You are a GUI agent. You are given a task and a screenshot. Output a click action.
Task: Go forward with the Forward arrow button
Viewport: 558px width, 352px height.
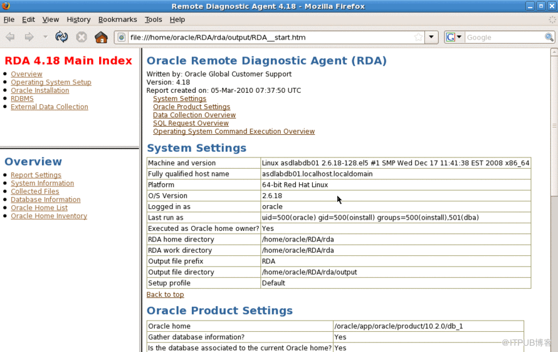(x=29, y=37)
